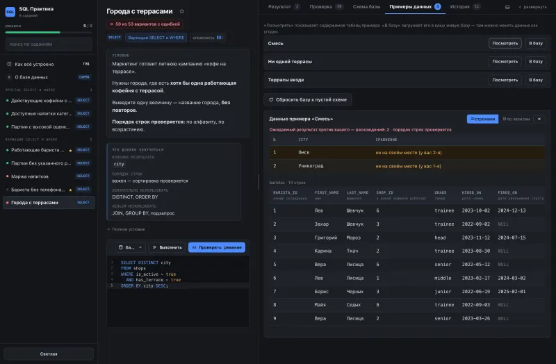Open the Результат tab

coord(284,7)
